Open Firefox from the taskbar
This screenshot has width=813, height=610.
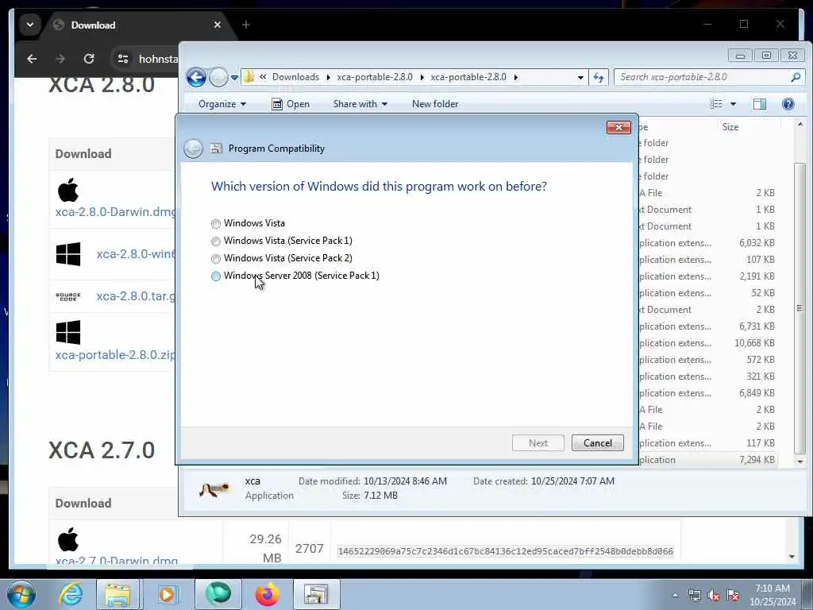[x=267, y=594]
